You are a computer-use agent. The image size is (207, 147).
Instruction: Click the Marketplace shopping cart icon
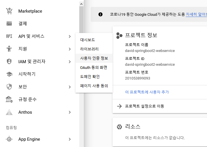9,11
